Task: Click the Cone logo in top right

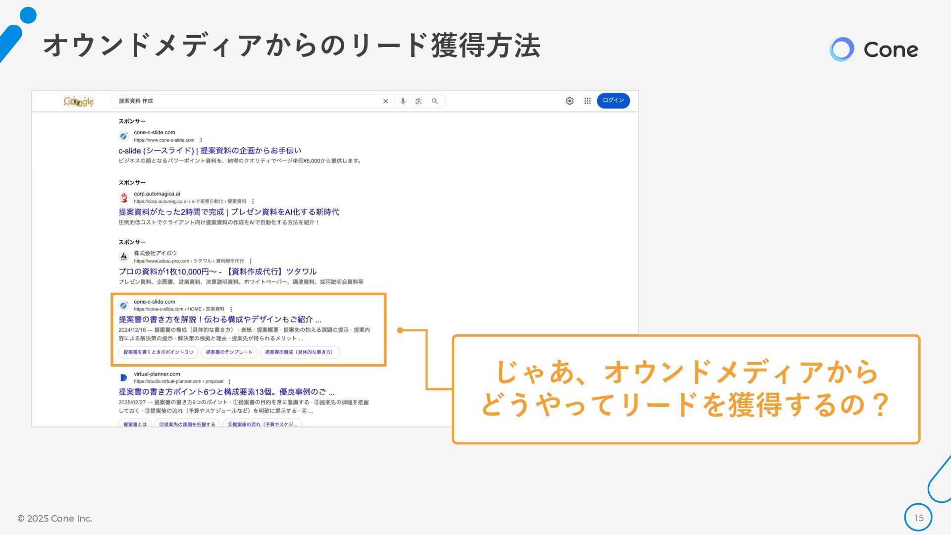Action: (x=874, y=50)
